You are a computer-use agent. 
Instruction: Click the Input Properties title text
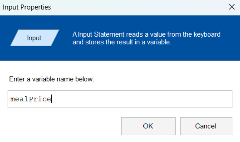(x=27, y=7)
